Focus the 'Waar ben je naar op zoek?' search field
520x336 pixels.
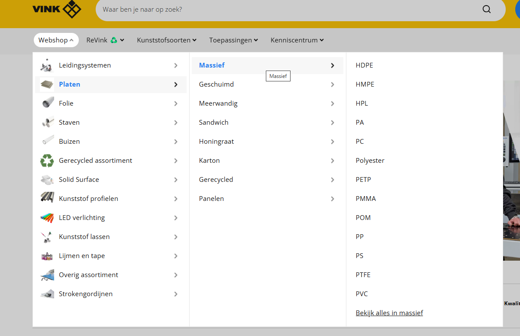pyautogui.click(x=286, y=10)
